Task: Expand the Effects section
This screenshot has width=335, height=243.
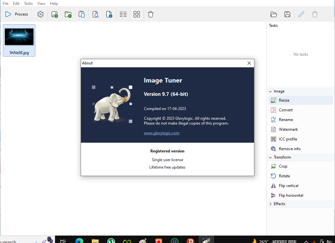Action: pyautogui.click(x=301, y=204)
